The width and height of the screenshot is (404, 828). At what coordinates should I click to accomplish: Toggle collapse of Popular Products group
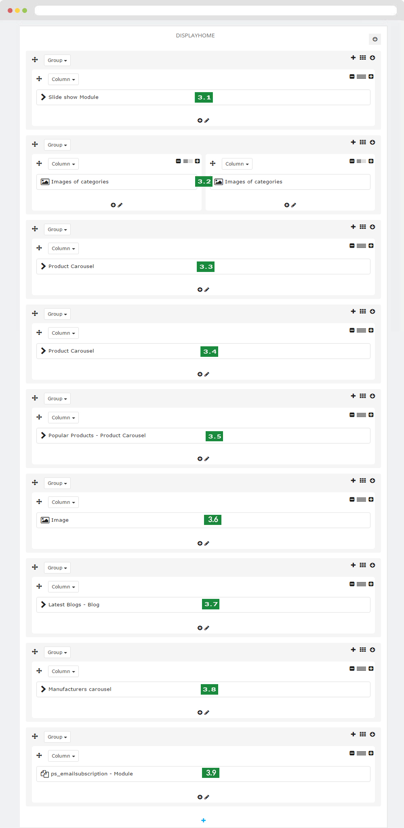(x=372, y=396)
